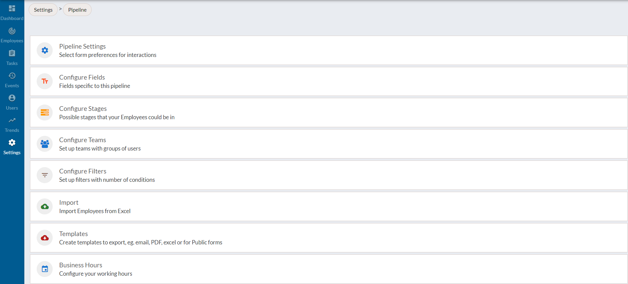Screen dimensions: 628x284
Task: Click the Configure Fields text icon
Action: [x=45, y=81]
